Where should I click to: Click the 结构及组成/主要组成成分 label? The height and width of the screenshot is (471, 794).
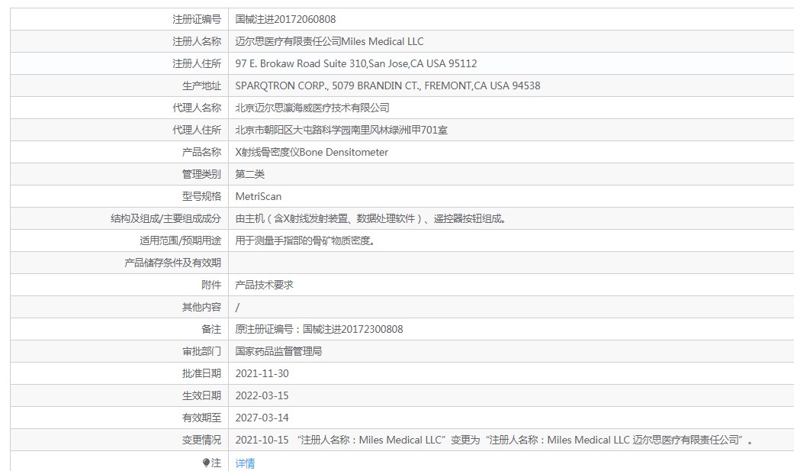click(166, 218)
